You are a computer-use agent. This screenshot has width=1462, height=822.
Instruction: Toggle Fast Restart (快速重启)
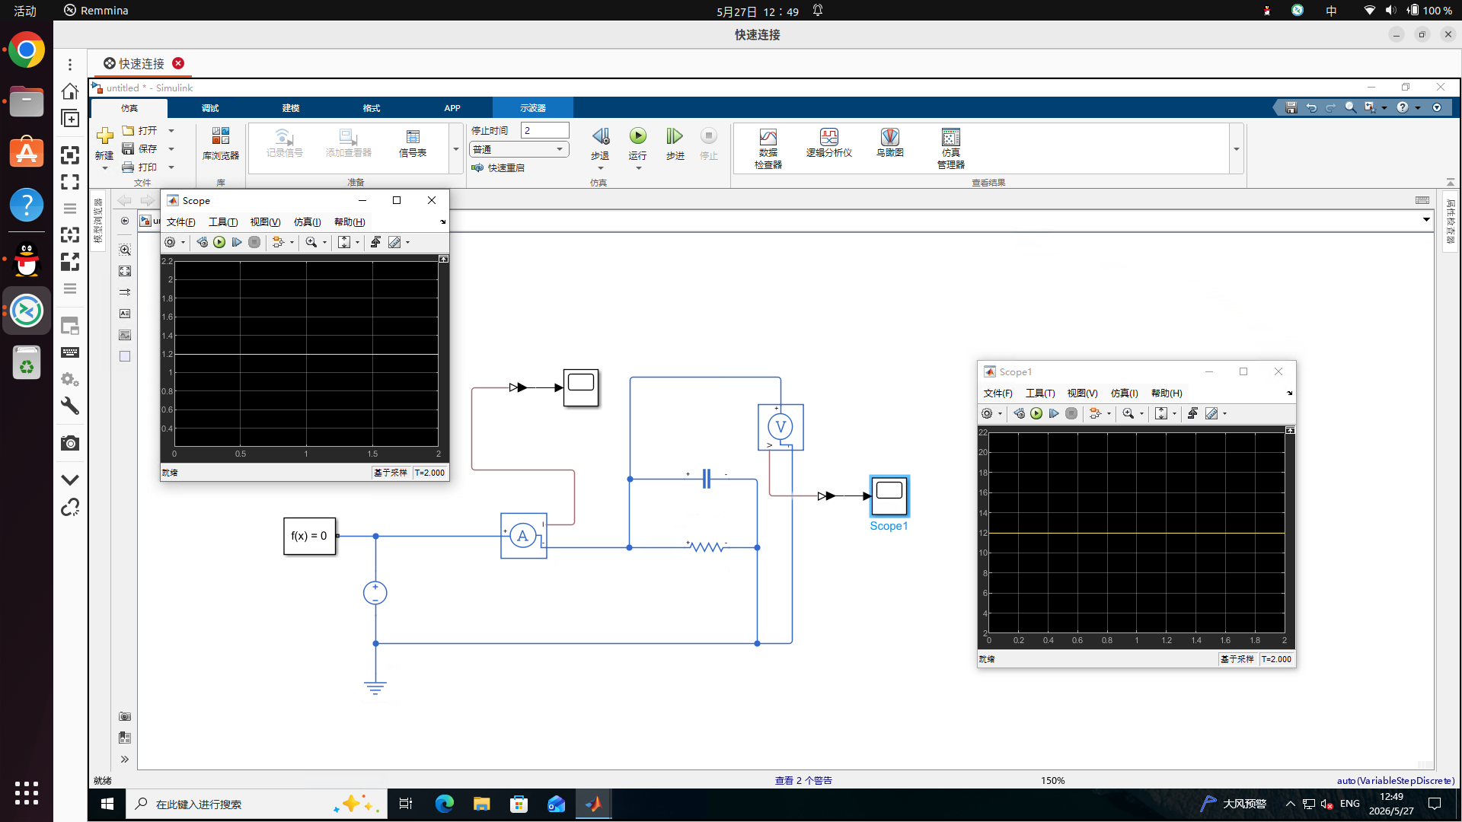coord(498,167)
